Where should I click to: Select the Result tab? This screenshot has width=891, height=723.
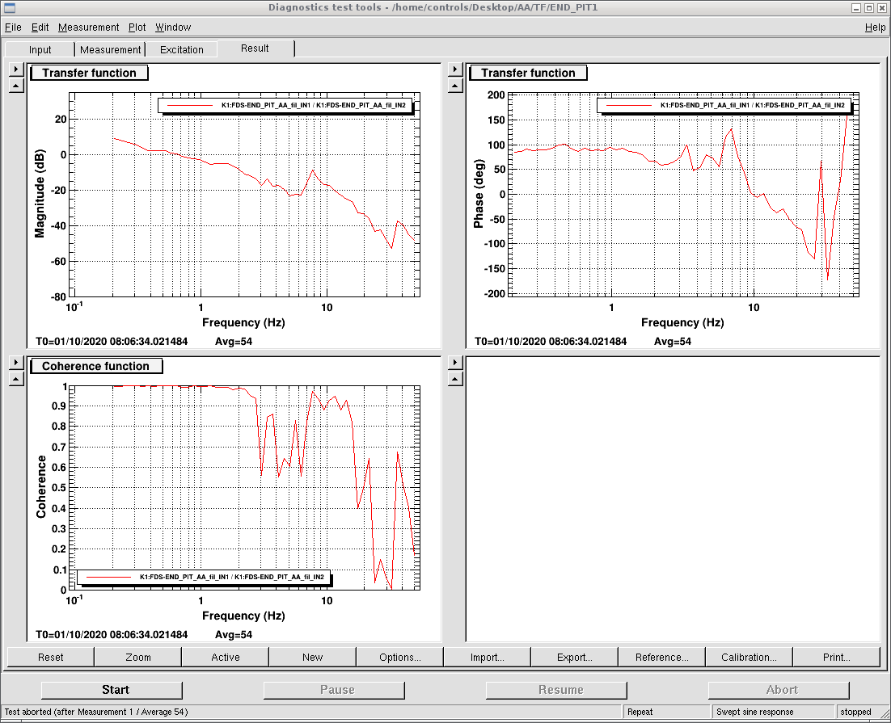[x=255, y=48]
